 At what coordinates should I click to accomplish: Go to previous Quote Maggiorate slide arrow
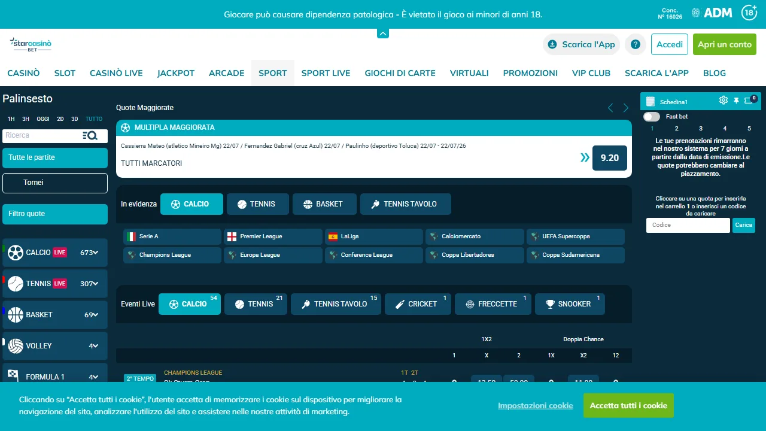click(610, 108)
